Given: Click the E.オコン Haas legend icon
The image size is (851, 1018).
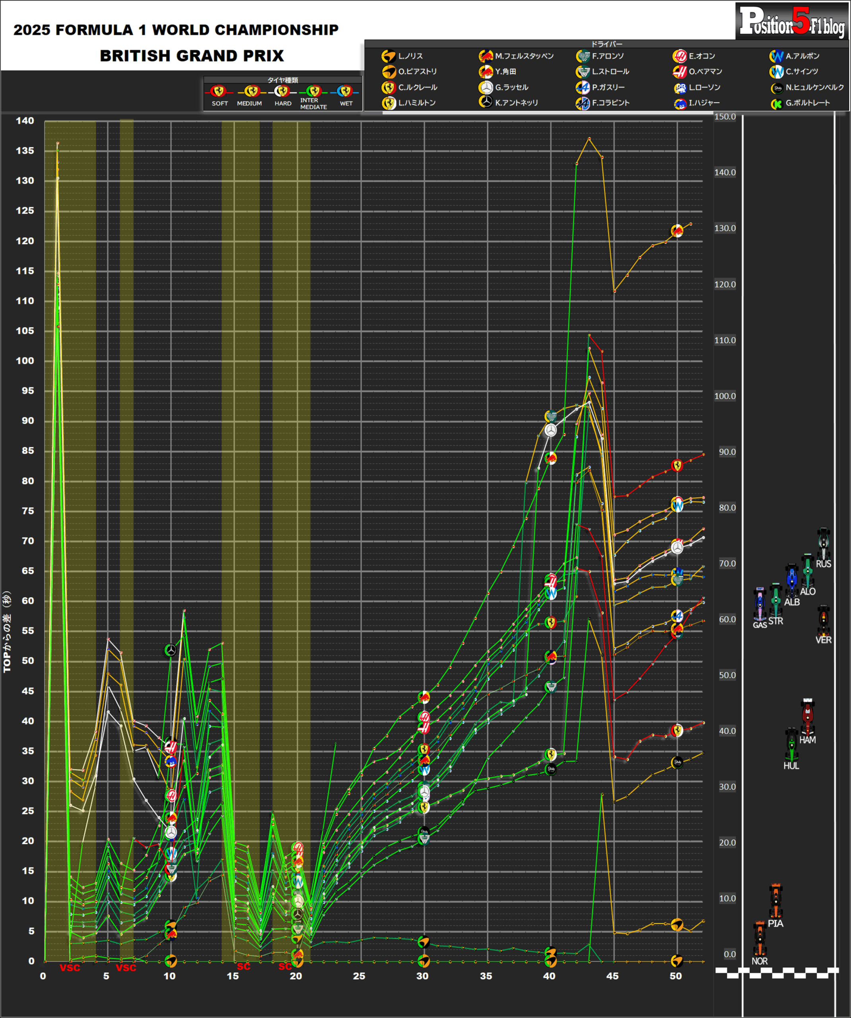Looking at the screenshot, I should (679, 56).
